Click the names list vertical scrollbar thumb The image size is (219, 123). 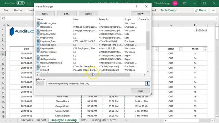[x=148, y=40]
